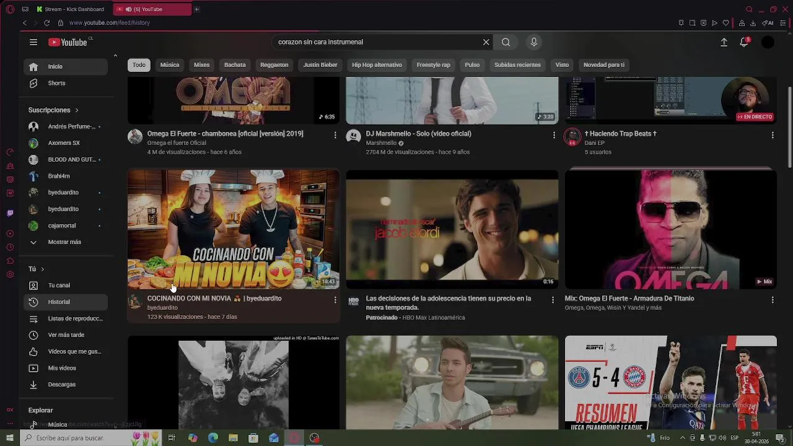This screenshot has height=446, width=793.
Task: Open the YouTube upload/create icon
Action: coord(724,42)
